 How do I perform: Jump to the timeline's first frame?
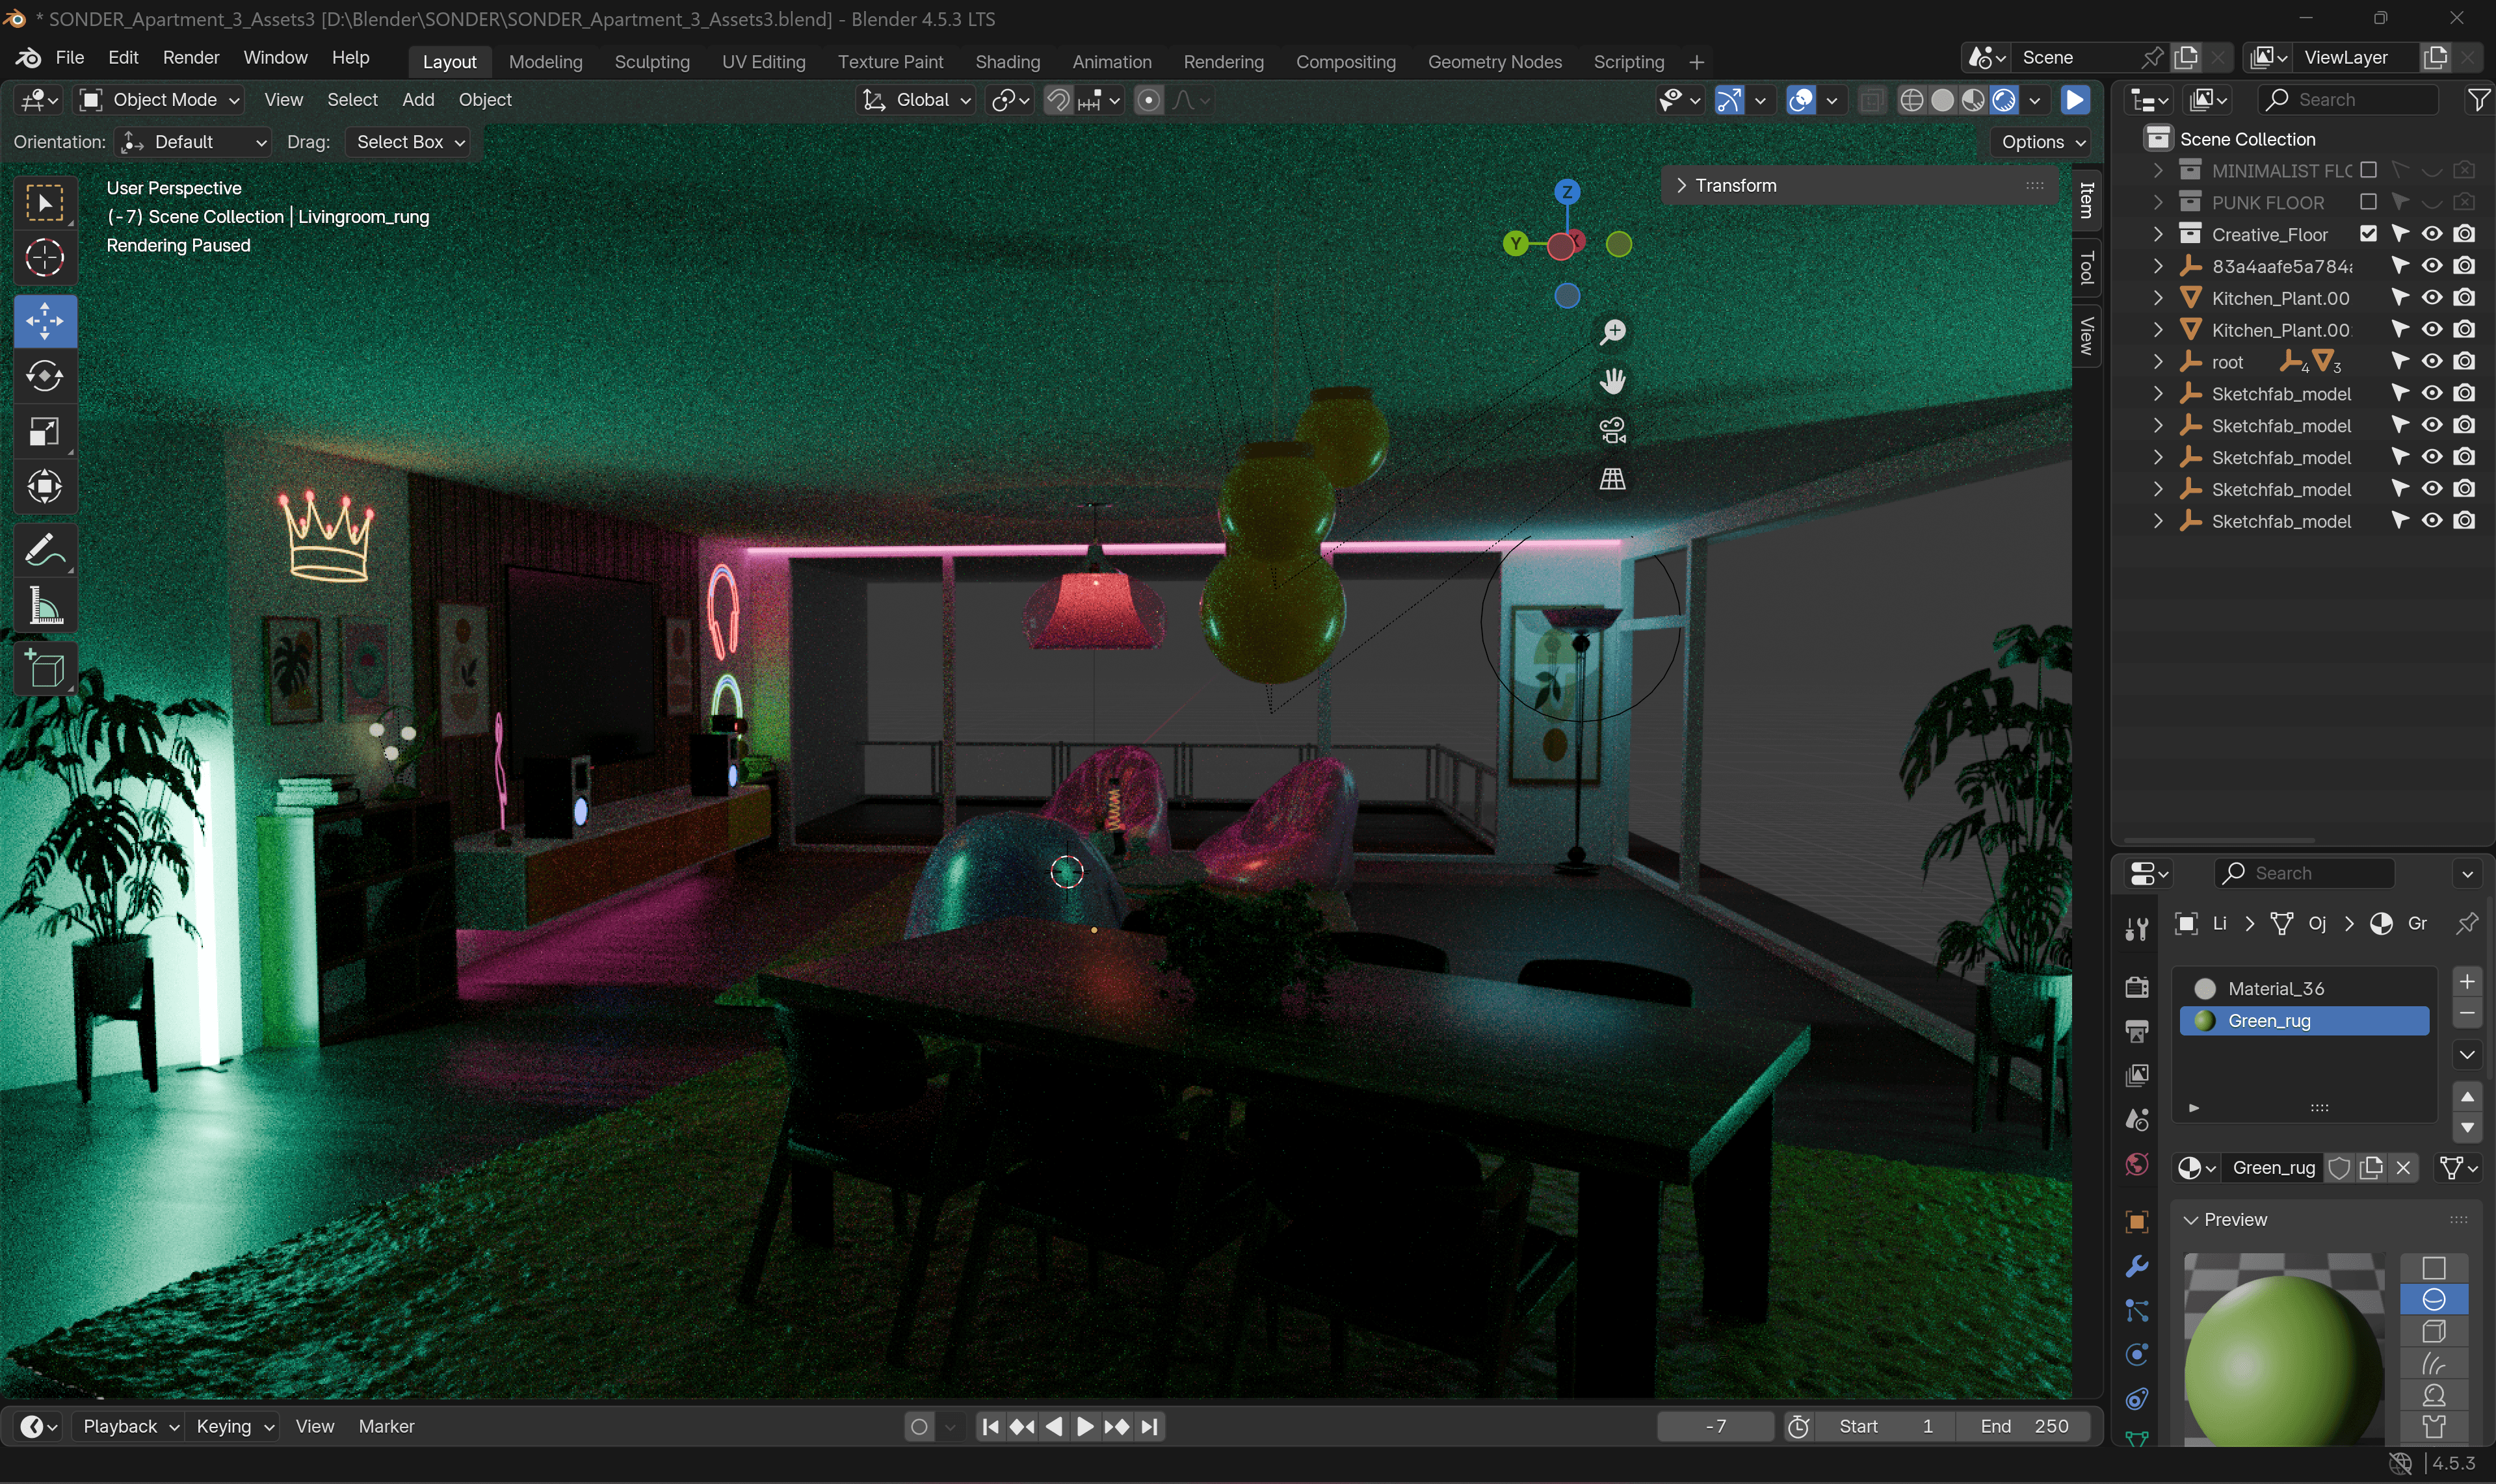pos(990,1427)
